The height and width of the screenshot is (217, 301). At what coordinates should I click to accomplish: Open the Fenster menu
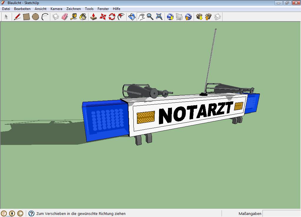point(103,9)
